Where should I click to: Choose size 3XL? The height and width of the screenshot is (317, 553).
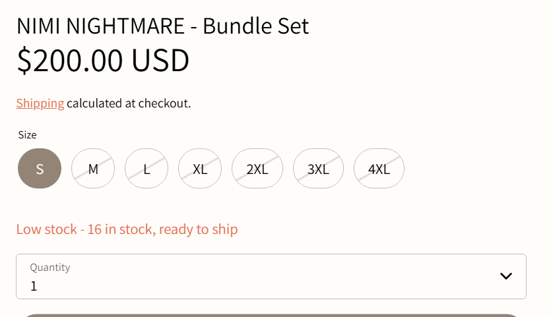pyautogui.click(x=318, y=169)
